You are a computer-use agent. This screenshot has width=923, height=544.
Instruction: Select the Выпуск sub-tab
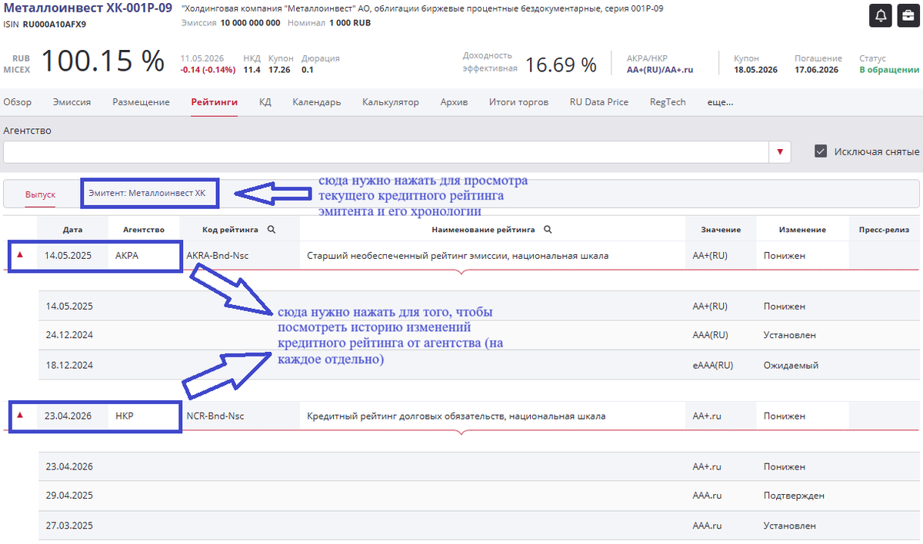[40, 194]
